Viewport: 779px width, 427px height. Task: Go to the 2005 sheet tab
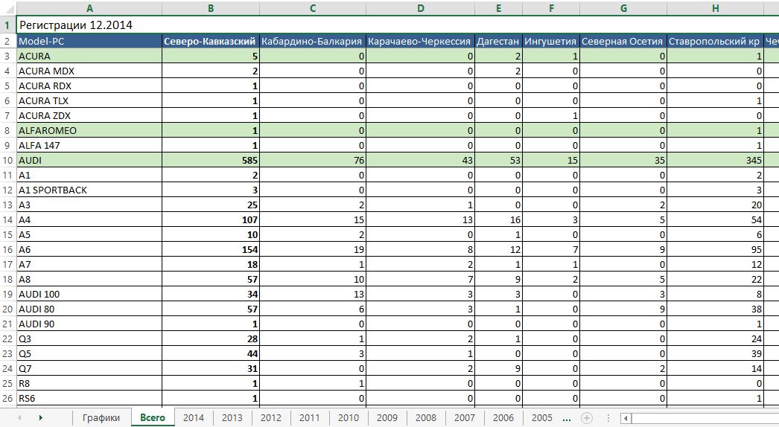(x=542, y=418)
